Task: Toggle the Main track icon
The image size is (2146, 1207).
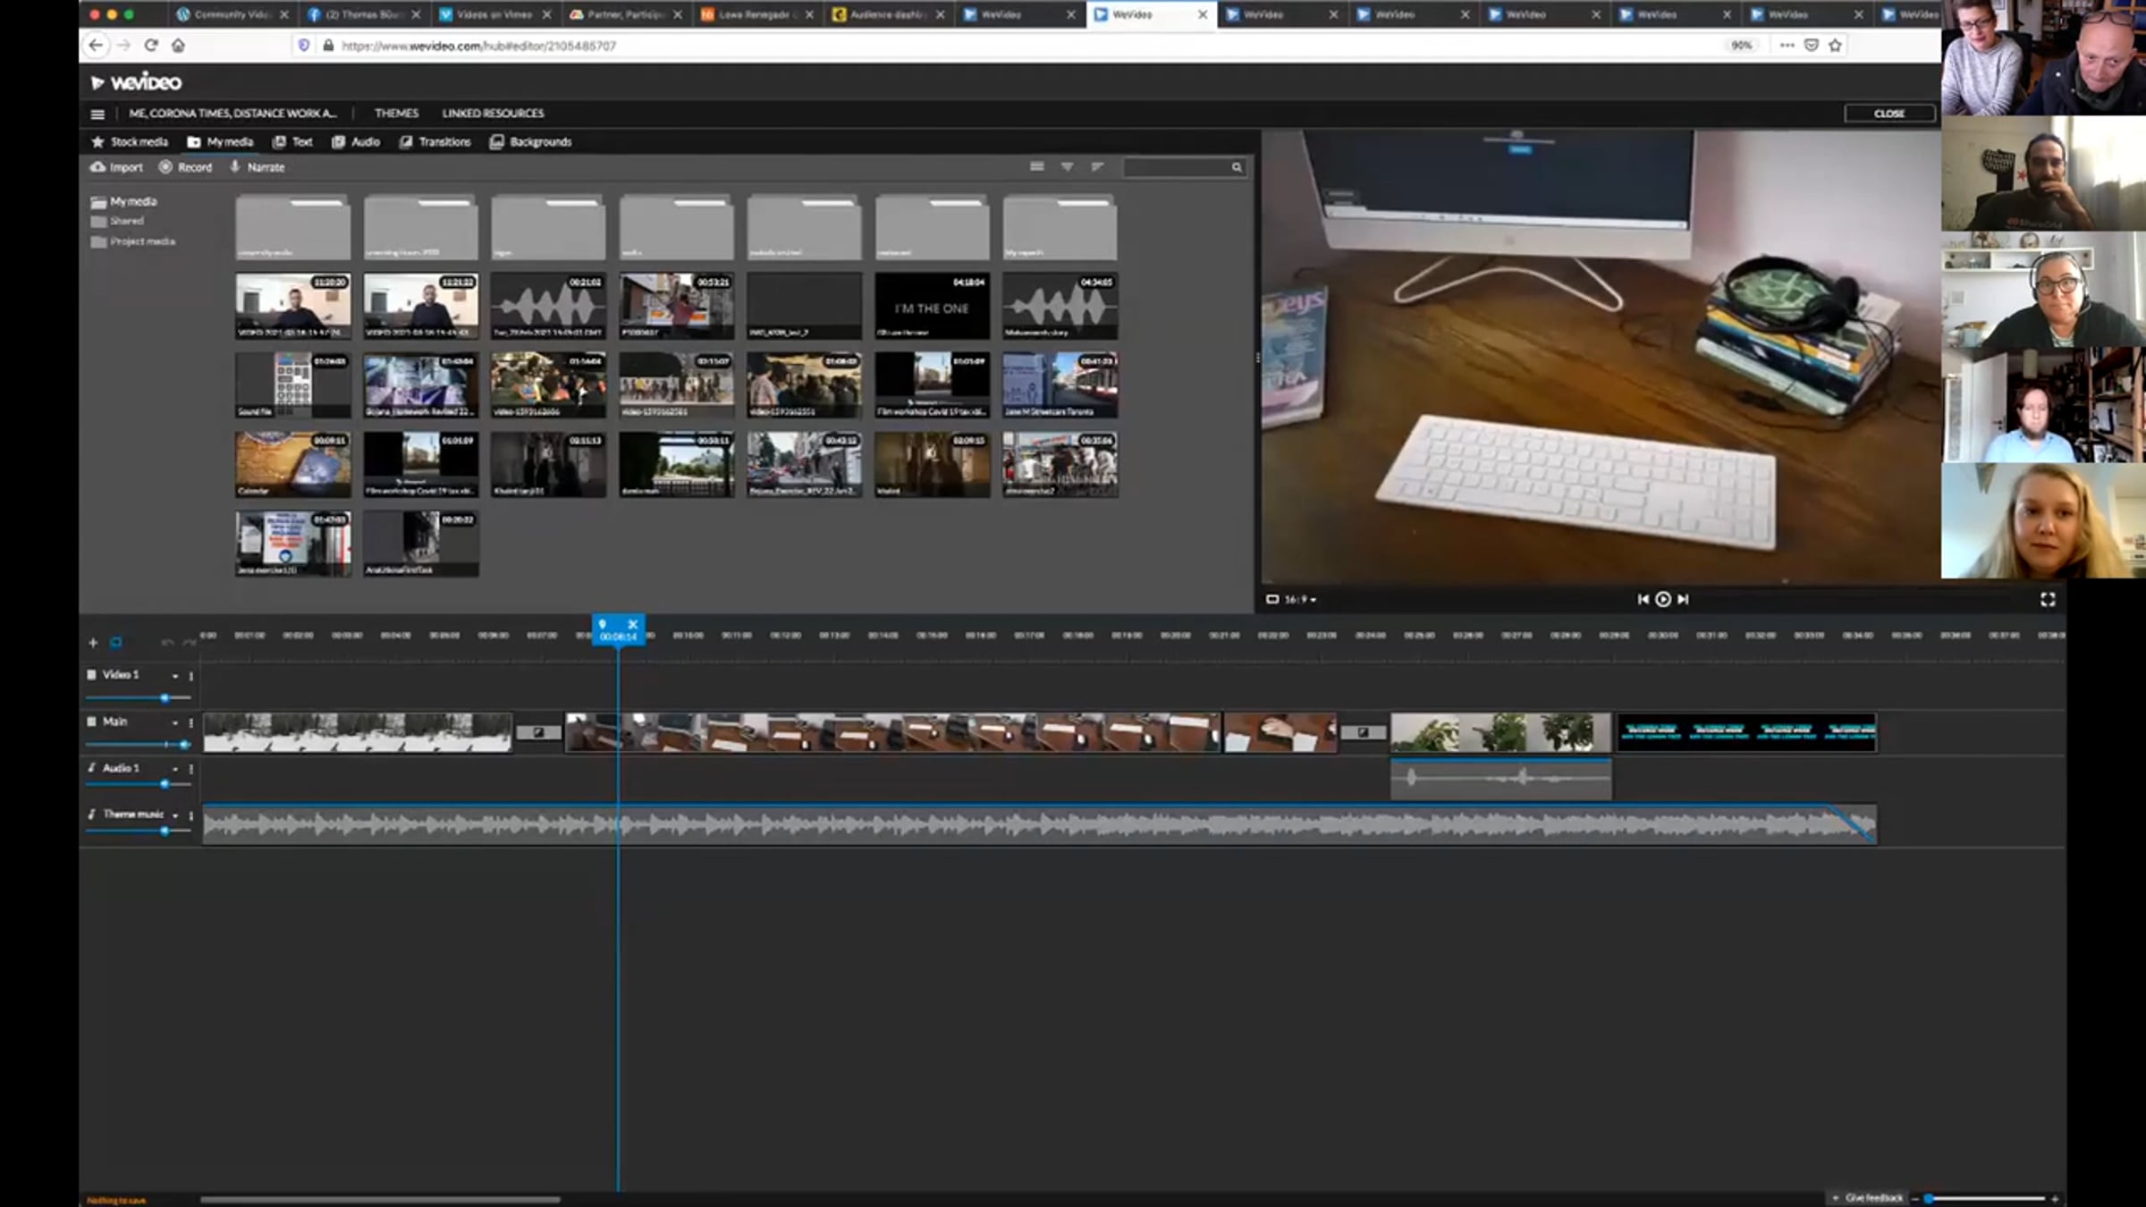Action: pyautogui.click(x=91, y=722)
